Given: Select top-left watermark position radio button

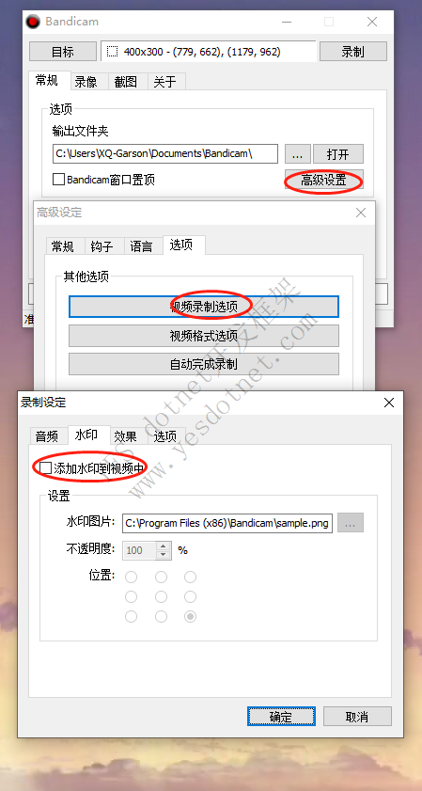Looking at the screenshot, I should [x=131, y=577].
